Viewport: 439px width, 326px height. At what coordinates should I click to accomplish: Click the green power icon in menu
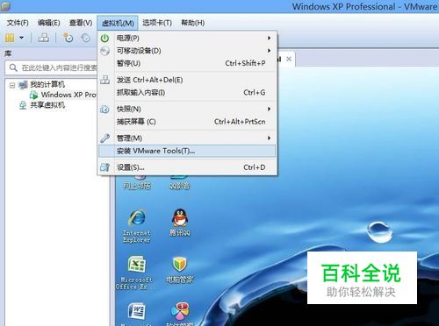[x=104, y=38]
